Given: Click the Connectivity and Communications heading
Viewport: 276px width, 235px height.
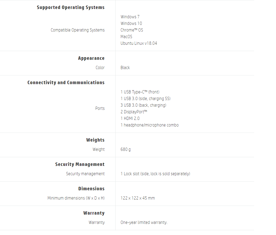Looking at the screenshot, I should [66, 83].
